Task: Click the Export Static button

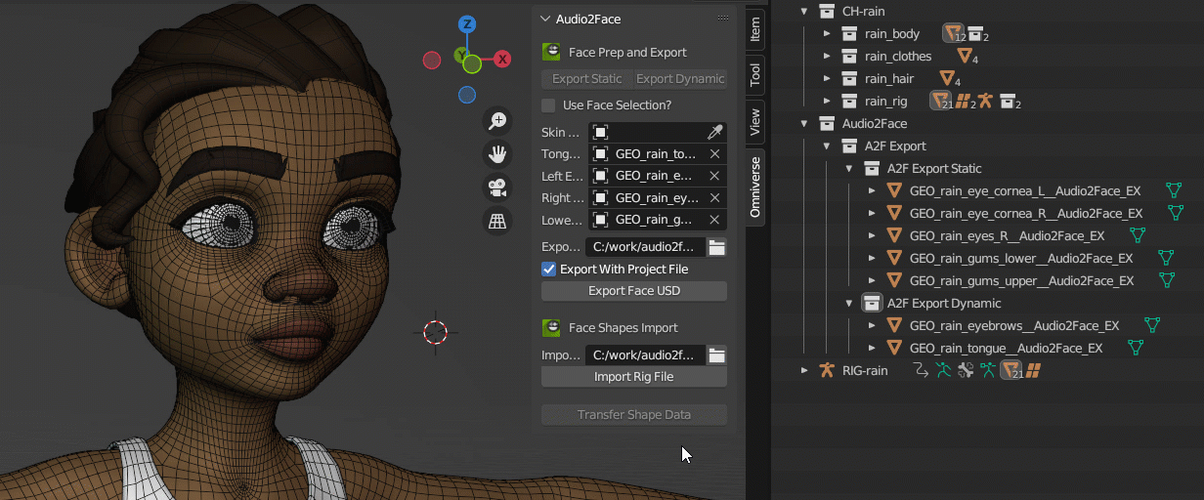Action: point(586,79)
